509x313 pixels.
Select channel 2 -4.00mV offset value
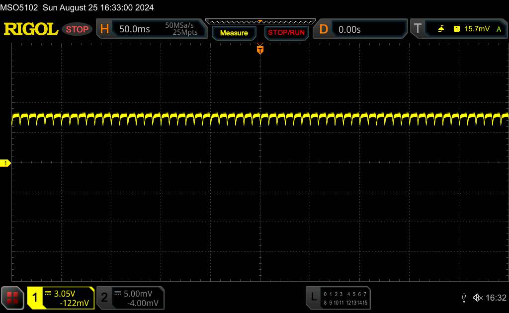point(143,303)
